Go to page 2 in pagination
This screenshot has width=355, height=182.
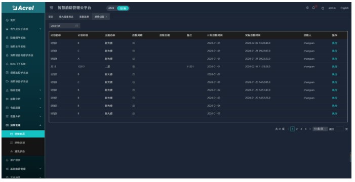tap(297, 129)
